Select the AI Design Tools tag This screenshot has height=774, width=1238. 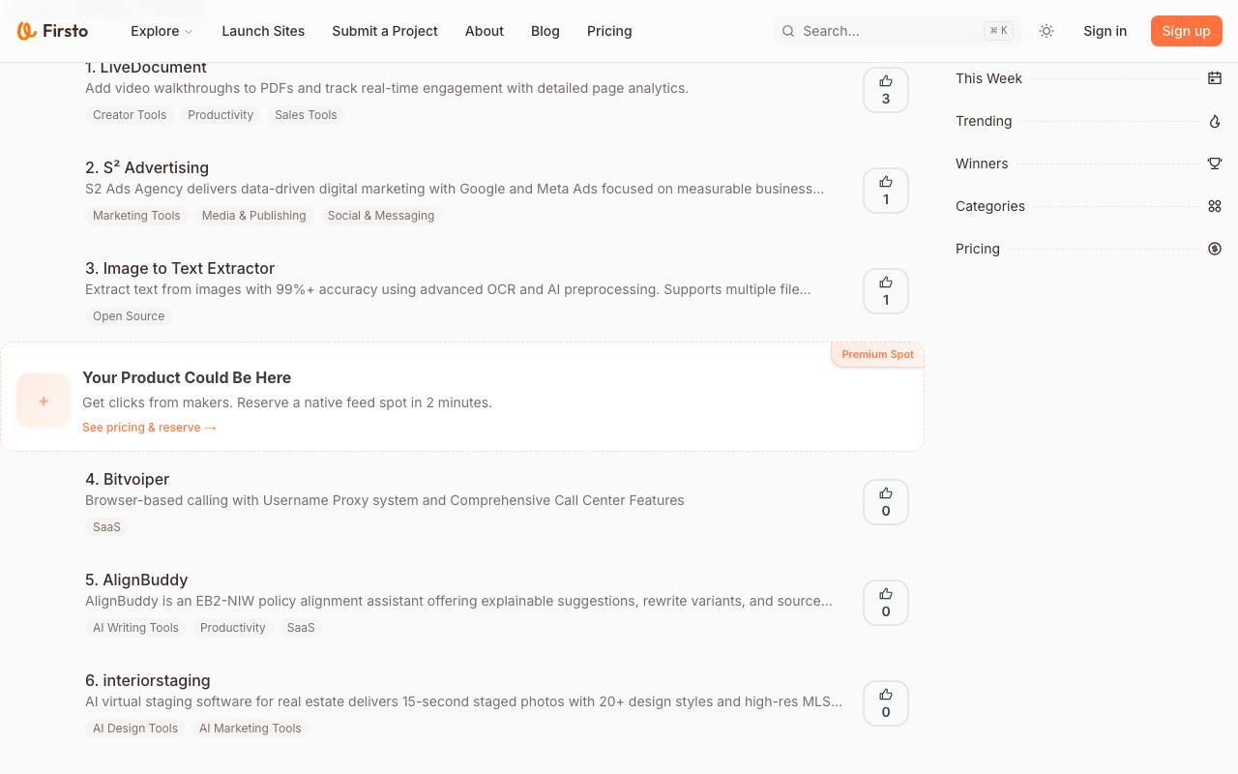[135, 729]
